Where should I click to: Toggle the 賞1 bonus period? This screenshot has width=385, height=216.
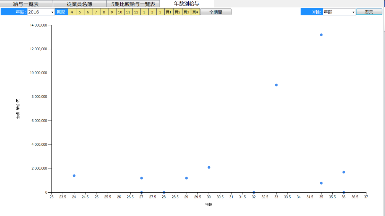[168, 12]
